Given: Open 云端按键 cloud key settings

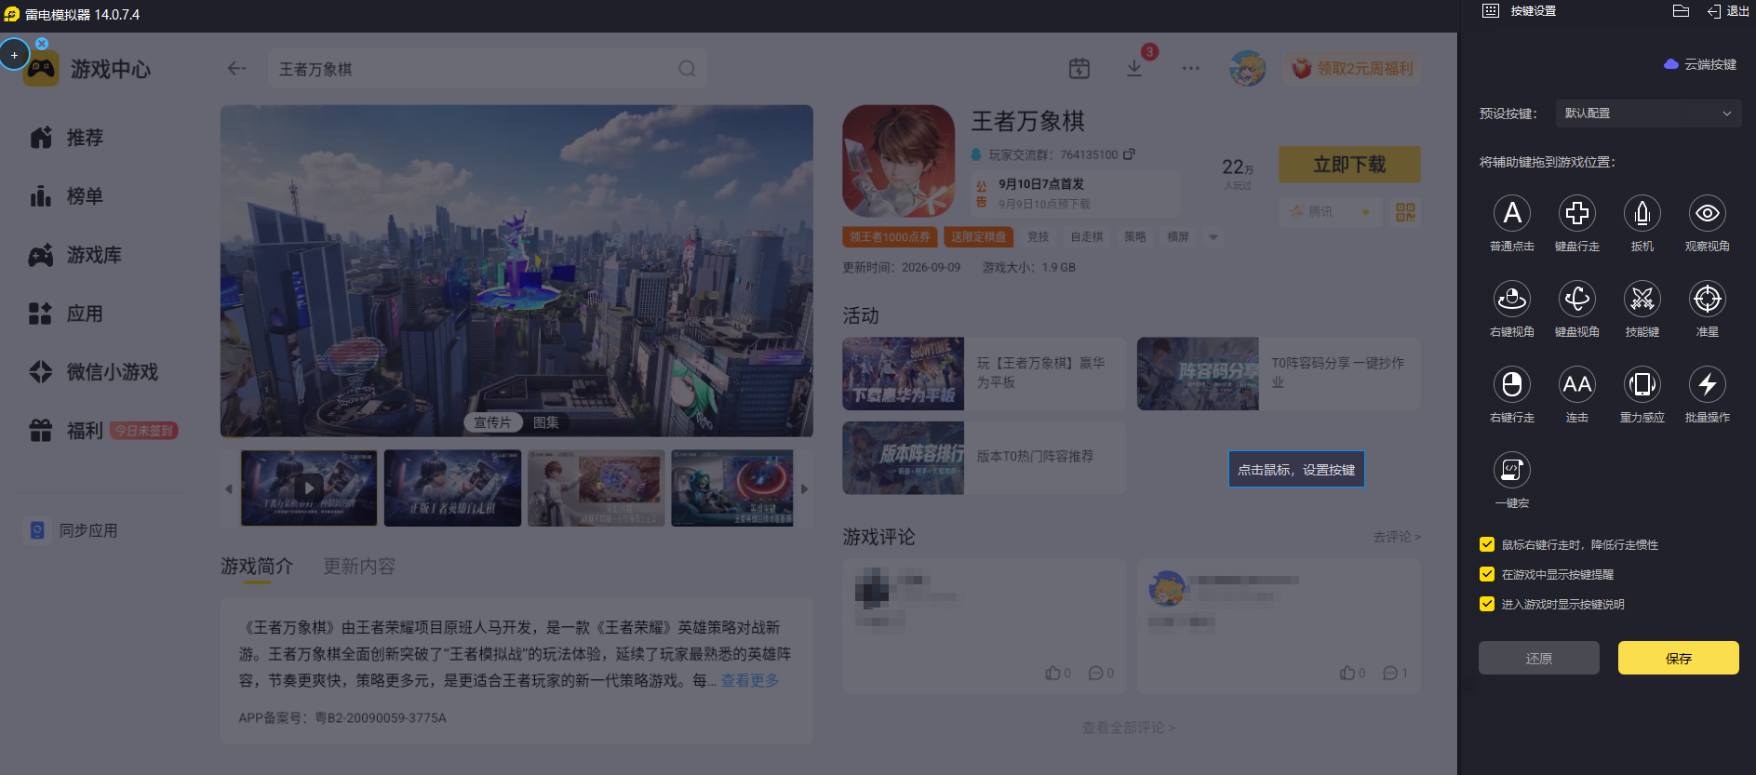Looking at the screenshot, I should click(1700, 64).
